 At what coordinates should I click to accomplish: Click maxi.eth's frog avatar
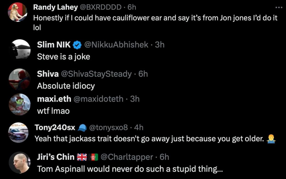[x=19, y=104]
